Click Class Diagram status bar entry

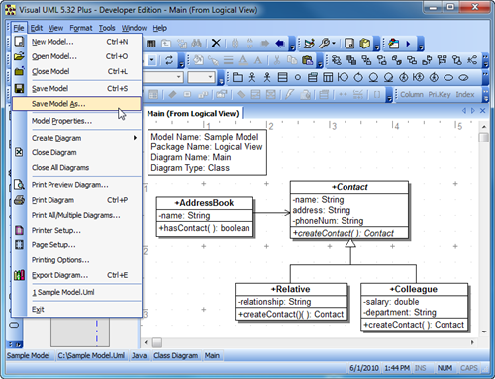(x=176, y=356)
